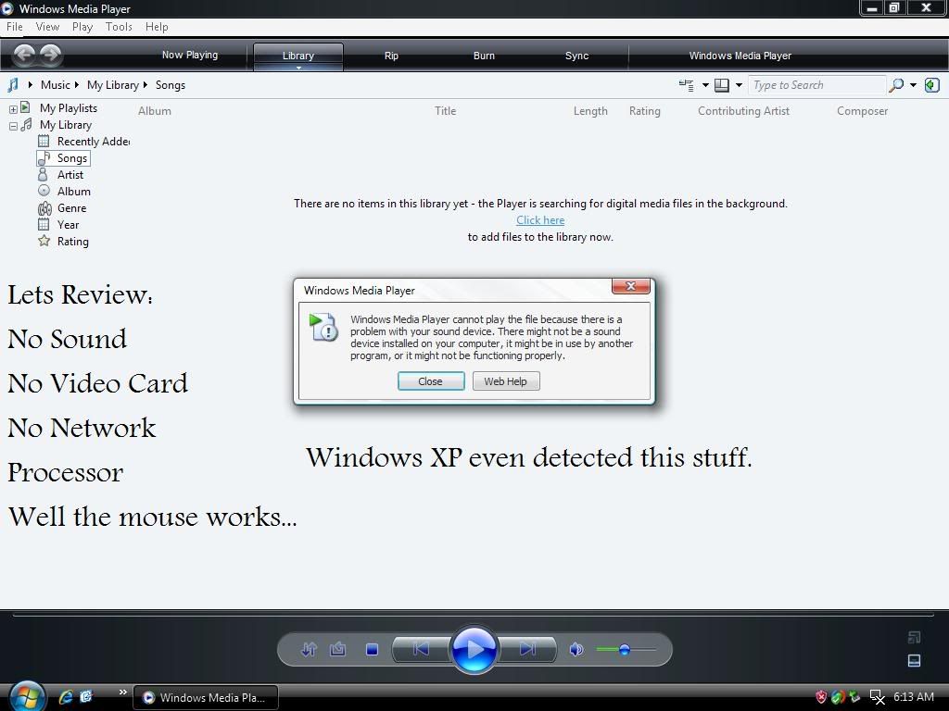The height and width of the screenshot is (711, 949).
Task: Expand the Quick Launch chevron
Action: point(123,692)
